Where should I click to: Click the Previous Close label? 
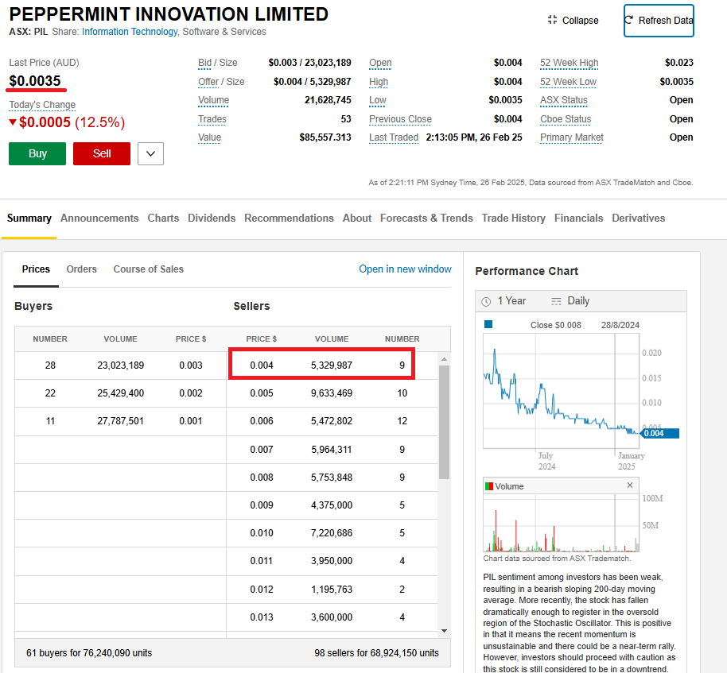pyautogui.click(x=400, y=119)
